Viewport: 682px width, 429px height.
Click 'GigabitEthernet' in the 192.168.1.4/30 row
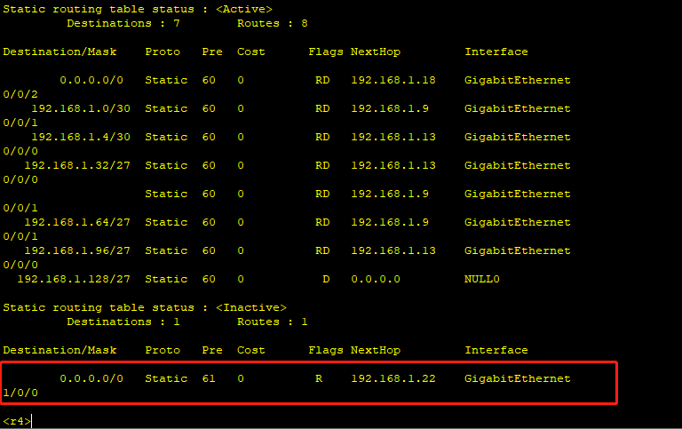[518, 137]
